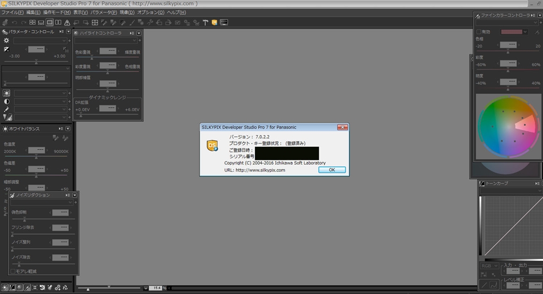
Task: Click inside the color wheel
Action: 508,127
